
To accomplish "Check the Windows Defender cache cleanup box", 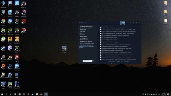I will point(100,37).
